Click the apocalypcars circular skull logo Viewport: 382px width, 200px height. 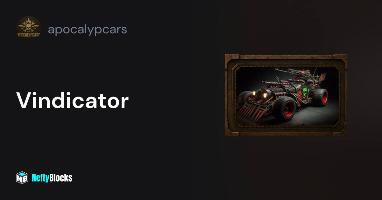click(x=29, y=29)
